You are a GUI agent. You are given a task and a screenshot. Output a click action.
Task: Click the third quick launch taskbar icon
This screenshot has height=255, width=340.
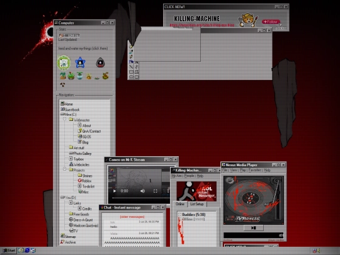tap(33, 251)
